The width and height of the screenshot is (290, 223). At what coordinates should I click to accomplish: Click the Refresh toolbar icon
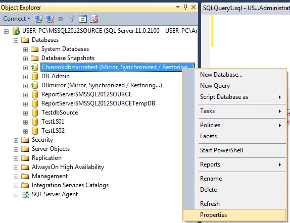click(x=83, y=19)
